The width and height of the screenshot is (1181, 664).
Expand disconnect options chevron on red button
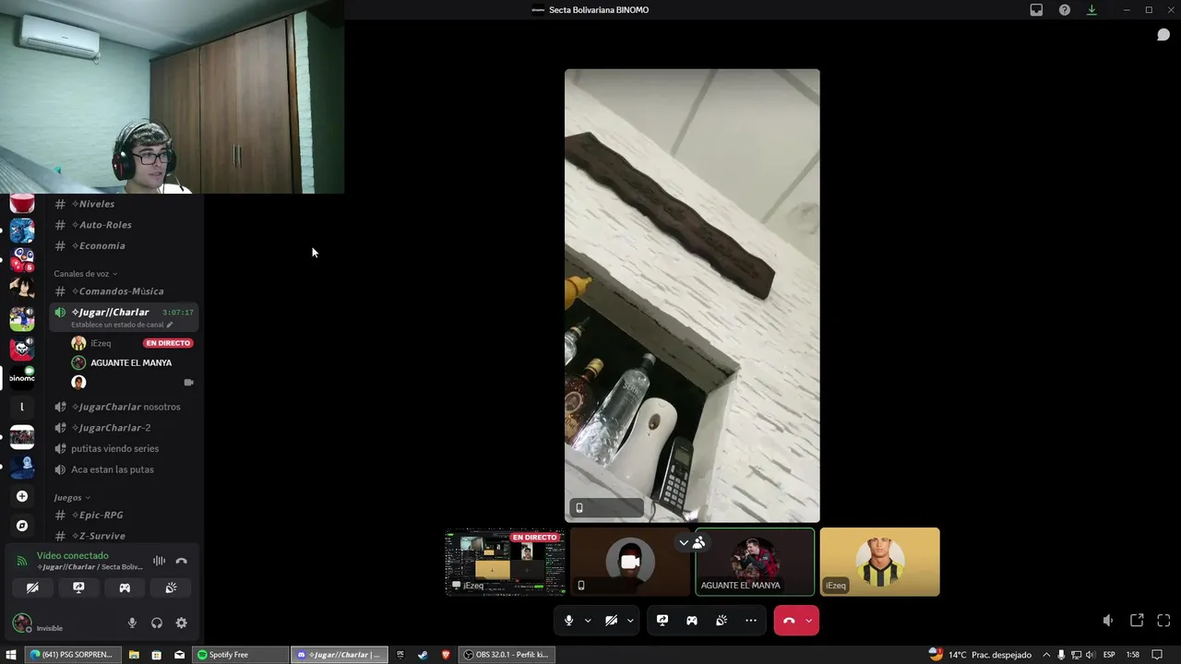click(809, 621)
